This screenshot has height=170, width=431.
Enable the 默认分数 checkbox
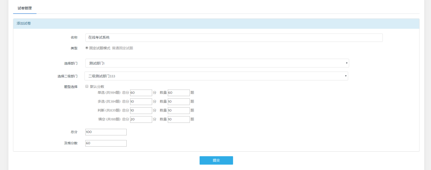click(87, 87)
